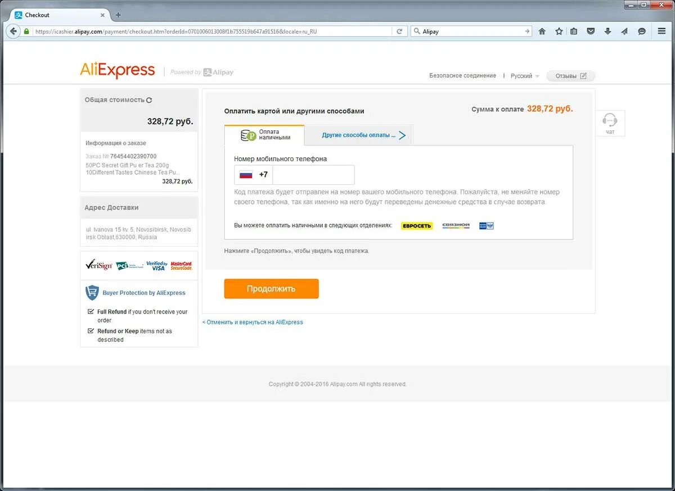Click Безопасное соединение text

coord(462,75)
